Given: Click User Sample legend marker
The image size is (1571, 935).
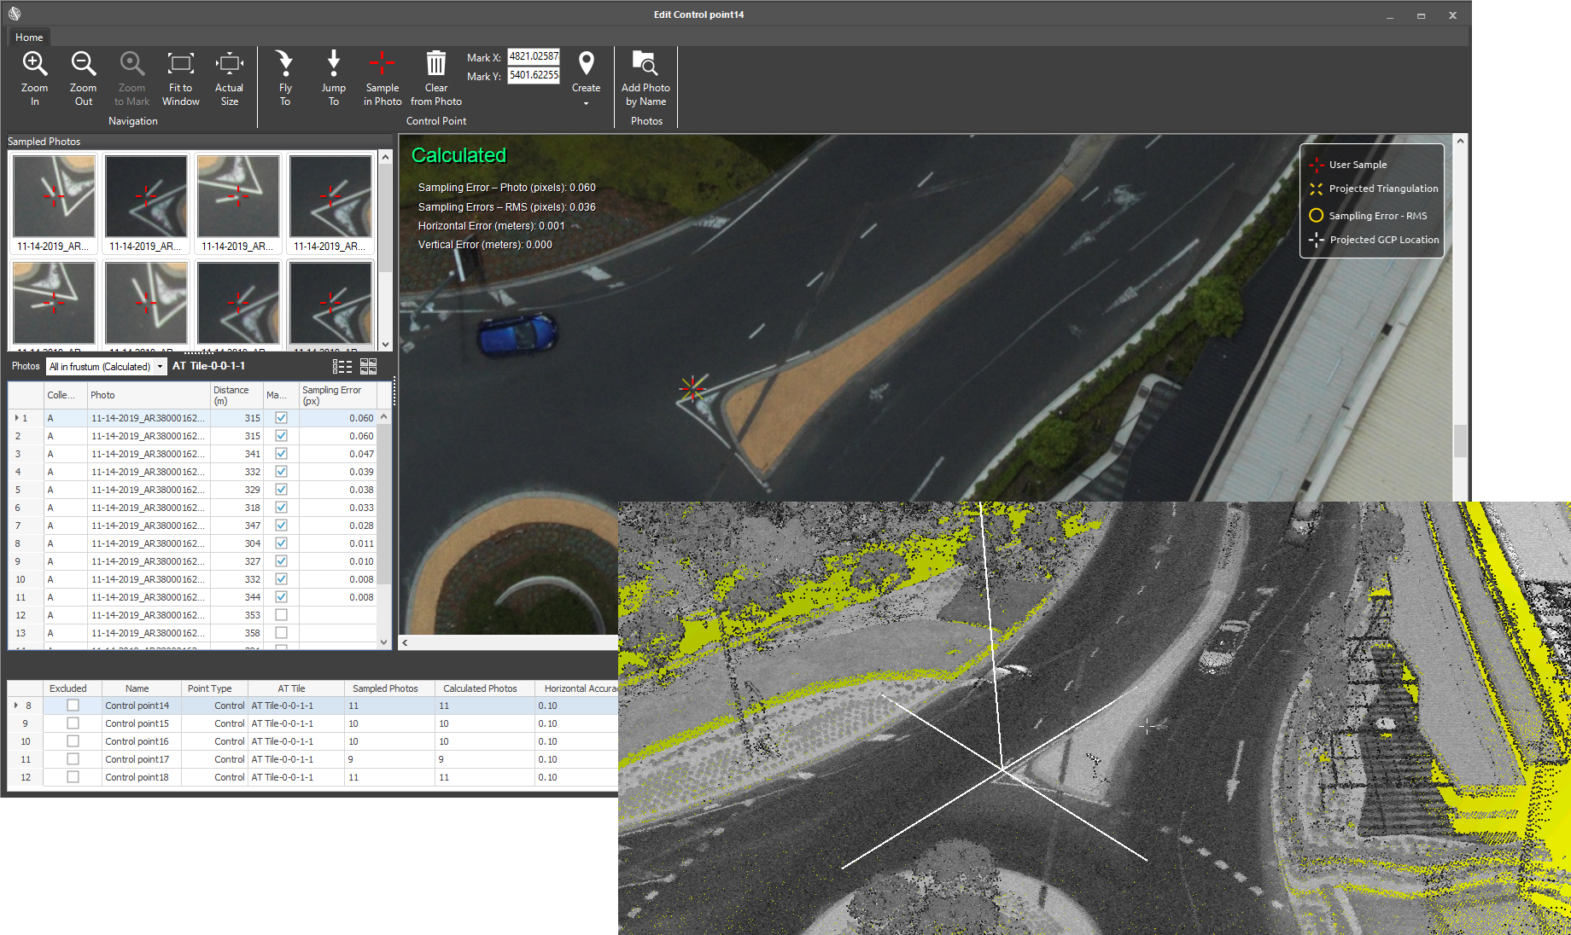Looking at the screenshot, I should point(1317,165).
